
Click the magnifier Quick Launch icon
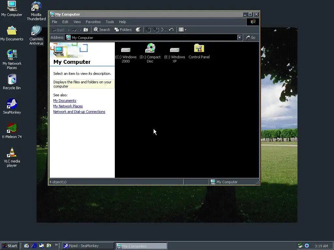pos(49,246)
